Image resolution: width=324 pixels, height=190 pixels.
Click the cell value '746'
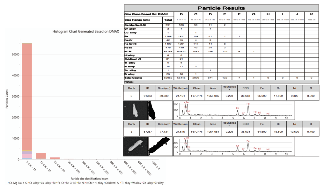coord(210,51)
